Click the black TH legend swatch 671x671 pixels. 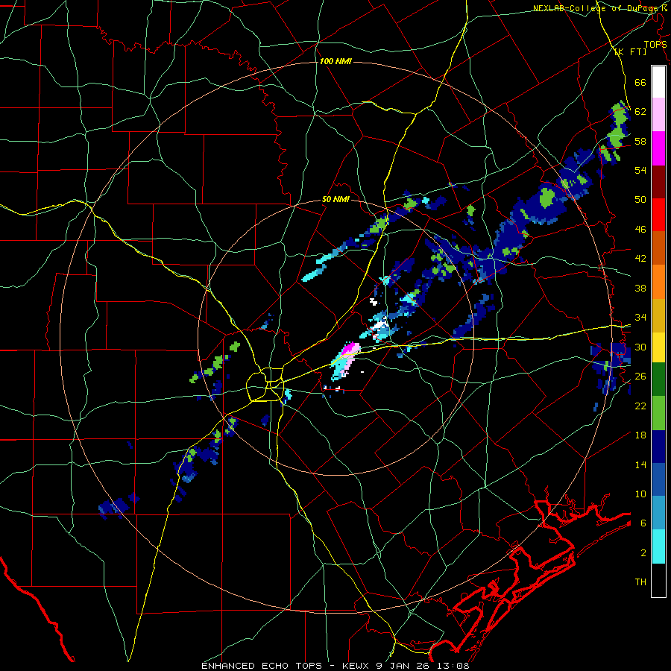pyautogui.click(x=658, y=580)
